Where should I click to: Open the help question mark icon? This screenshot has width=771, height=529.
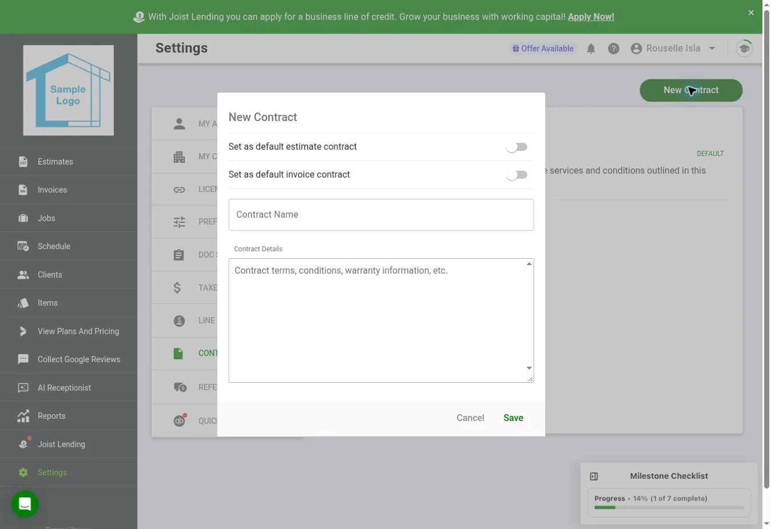[614, 49]
